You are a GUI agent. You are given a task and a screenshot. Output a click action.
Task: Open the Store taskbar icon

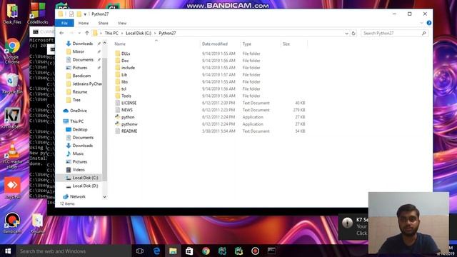pos(189,251)
